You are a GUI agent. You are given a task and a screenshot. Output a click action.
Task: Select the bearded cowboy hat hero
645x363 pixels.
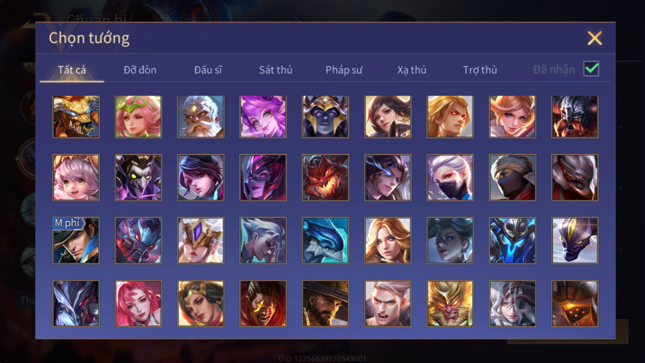[325, 304]
